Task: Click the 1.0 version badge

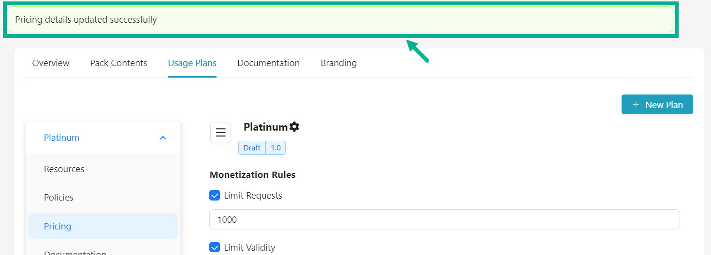Action: tap(276, 148)
